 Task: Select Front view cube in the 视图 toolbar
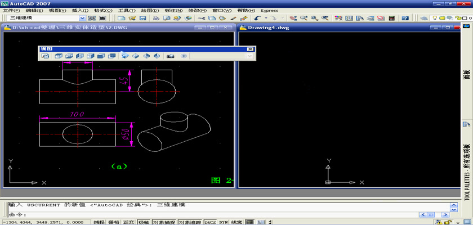[x=101, y=56]
